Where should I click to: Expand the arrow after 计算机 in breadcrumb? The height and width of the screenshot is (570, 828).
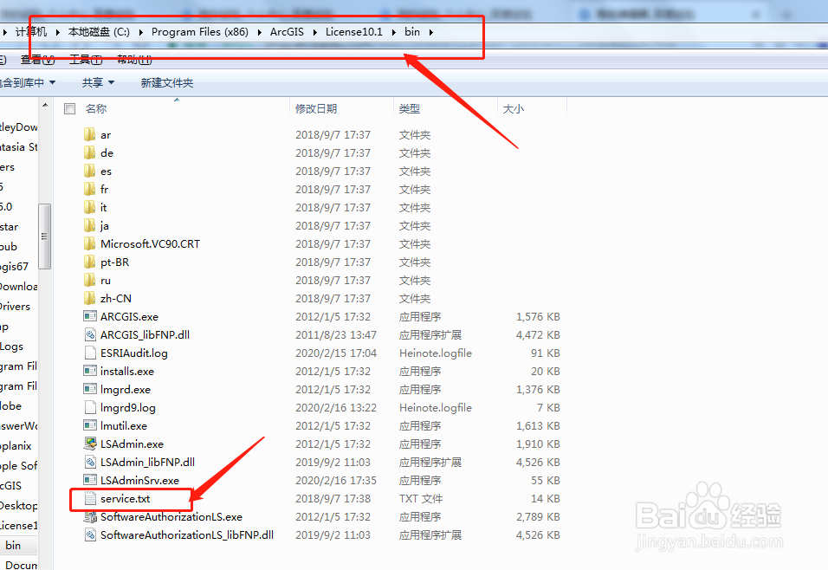click(57, 32)
